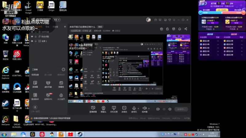Image resolution: width=246 pixels, height=138 pixels.
Task: Select the first scene tab above the layers
Action: [39, 27]
